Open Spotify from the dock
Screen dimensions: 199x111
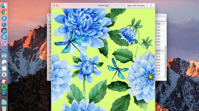(4, 87)
